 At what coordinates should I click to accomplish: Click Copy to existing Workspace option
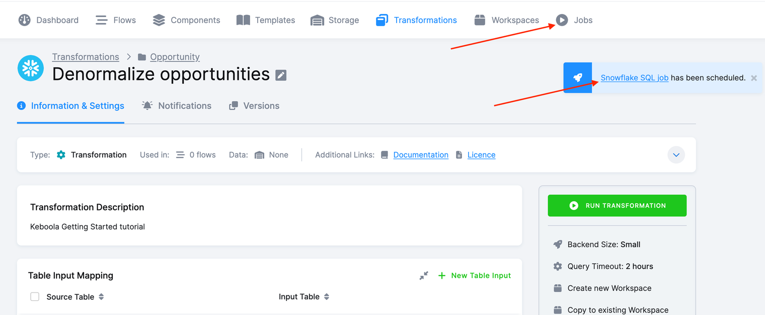618,310
